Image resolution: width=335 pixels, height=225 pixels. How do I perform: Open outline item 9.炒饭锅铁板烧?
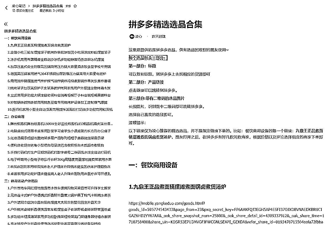(58, 103)
